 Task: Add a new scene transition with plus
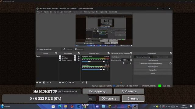click(x=123, y=63)
